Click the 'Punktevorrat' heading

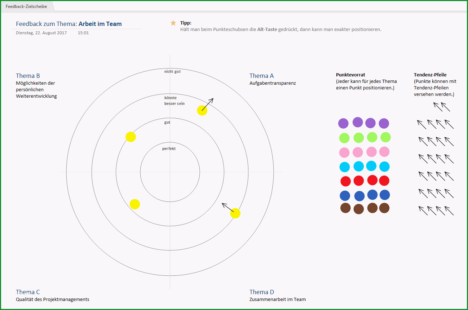pyautogui.click(x=350, y=75)
